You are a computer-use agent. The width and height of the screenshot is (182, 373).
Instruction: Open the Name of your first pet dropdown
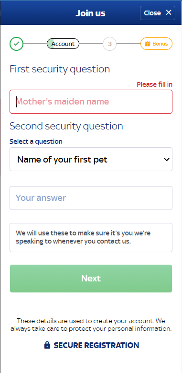tap(91, 159)
